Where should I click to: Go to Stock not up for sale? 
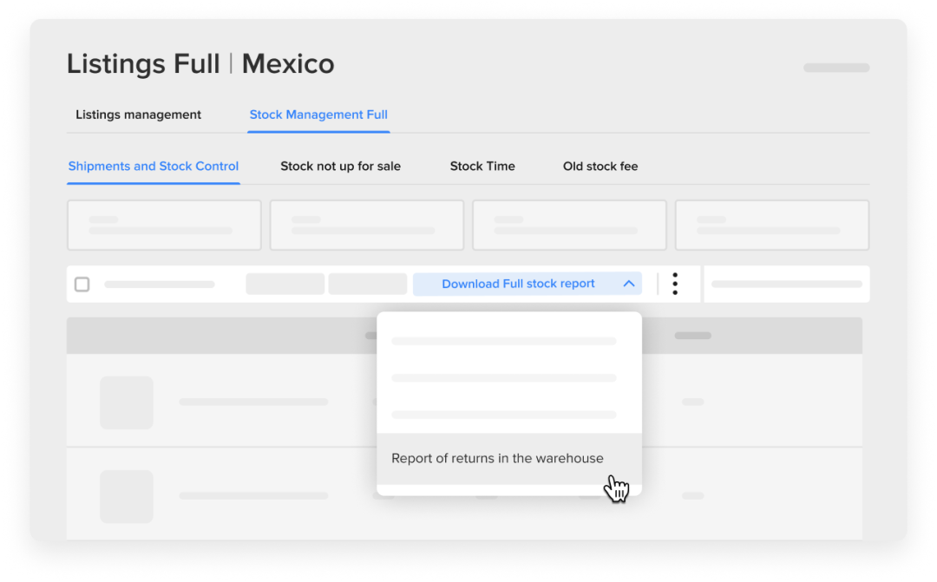tap(341, 167)
